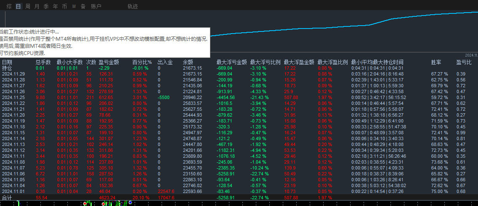Click the 22547.6 deposit value
Image resolution: width=478 pixels, height=206 pixels.
[166, 191]
